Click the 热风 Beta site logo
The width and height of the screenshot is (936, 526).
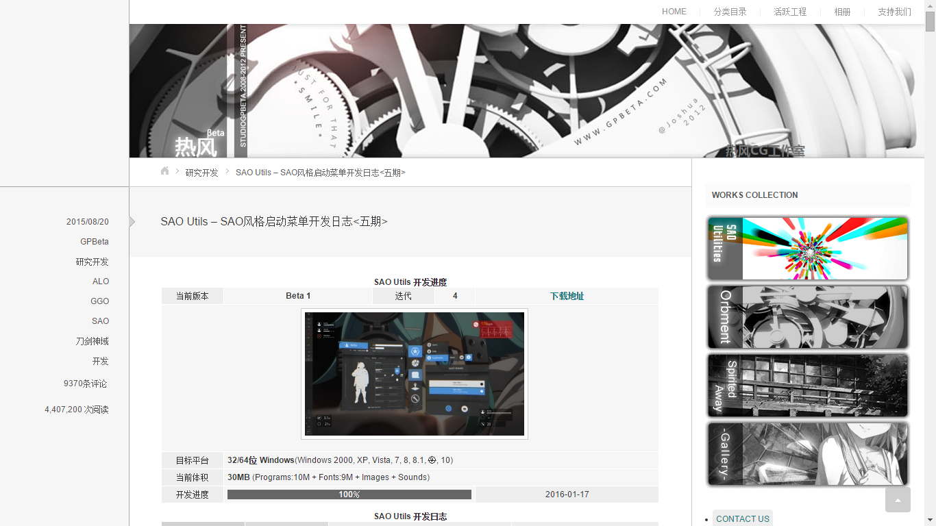(199, 143)
